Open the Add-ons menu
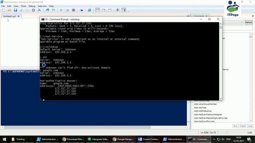This screenshot has height=143, width=255. tap(42, 6)
